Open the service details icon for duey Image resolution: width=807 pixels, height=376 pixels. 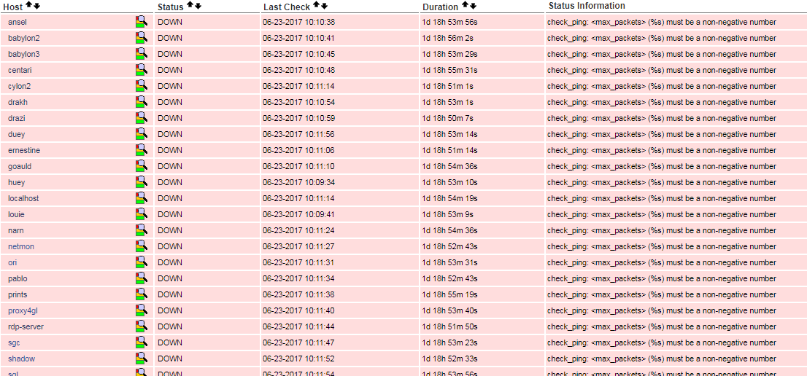point(141,134)
